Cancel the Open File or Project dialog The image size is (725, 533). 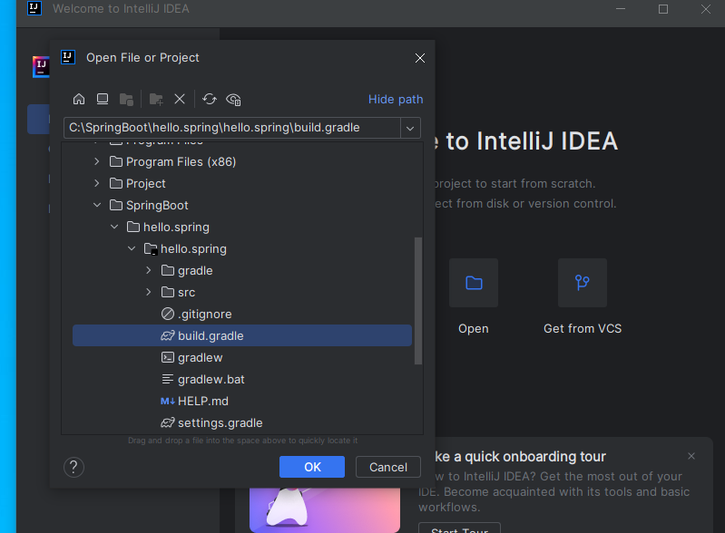click(x=388, y=467)
